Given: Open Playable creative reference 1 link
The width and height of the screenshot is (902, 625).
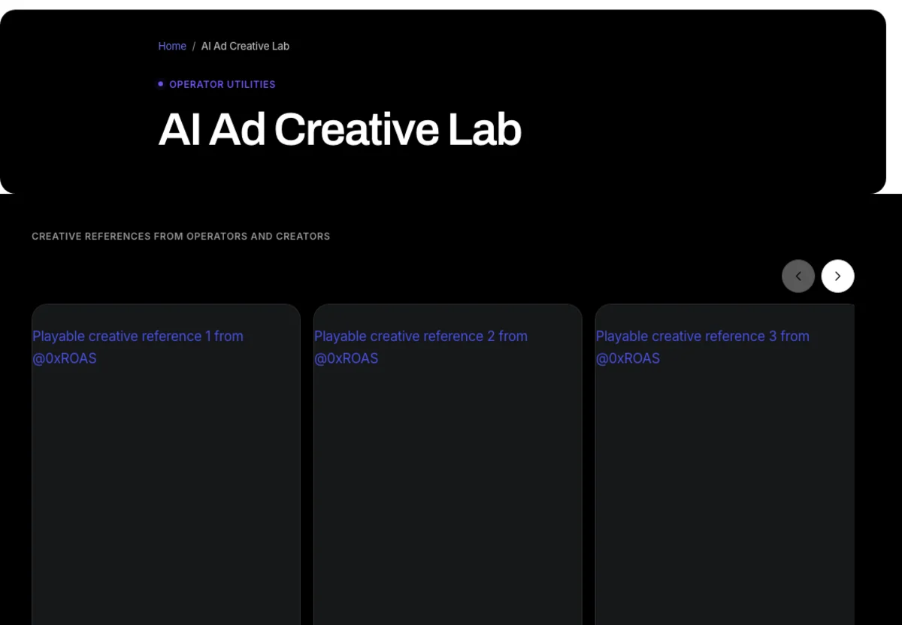Looking at the screenshot, I should click(x=138, y=347).
